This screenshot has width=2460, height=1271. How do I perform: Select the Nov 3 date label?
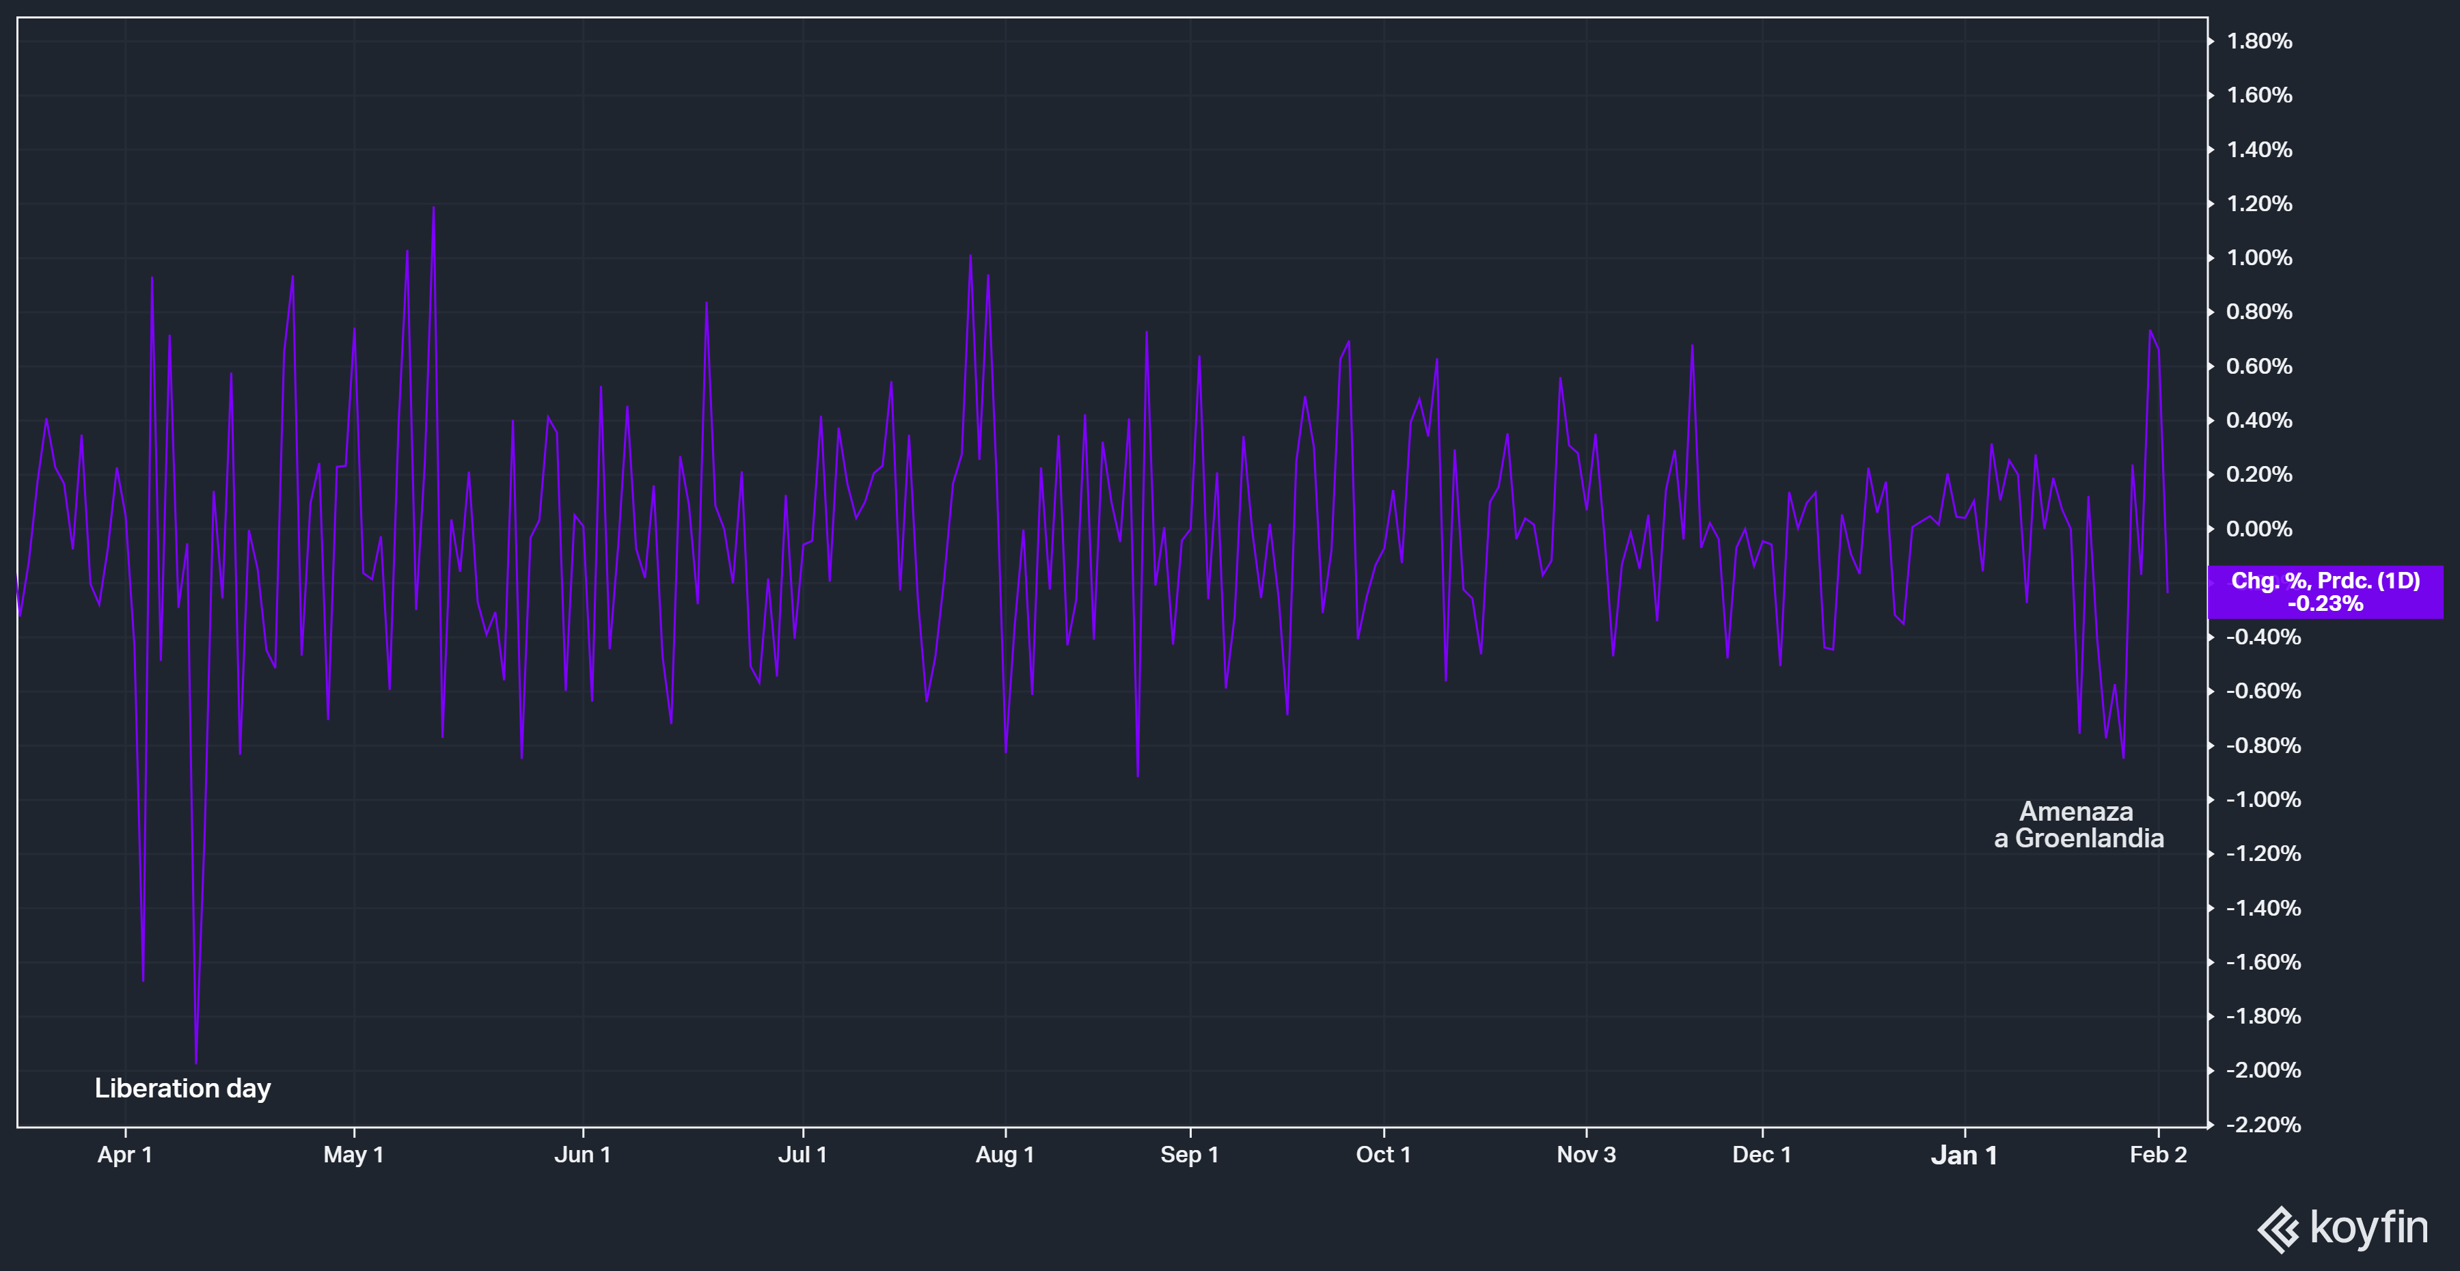pos(1586,1155)
